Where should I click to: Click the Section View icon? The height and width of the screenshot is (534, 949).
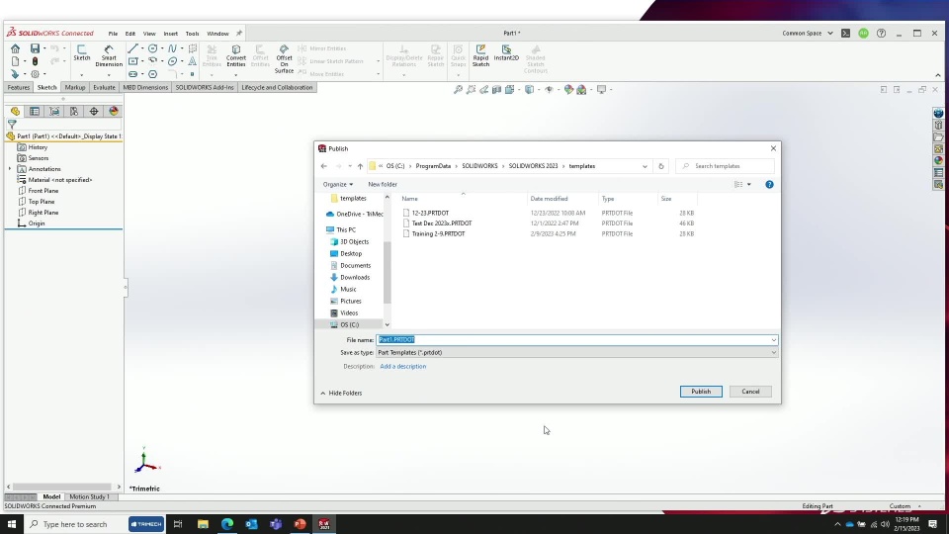(497, 90)
